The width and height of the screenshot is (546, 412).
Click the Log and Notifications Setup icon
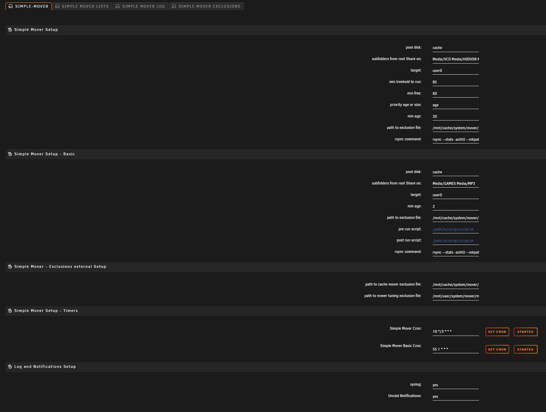[10, 367]
